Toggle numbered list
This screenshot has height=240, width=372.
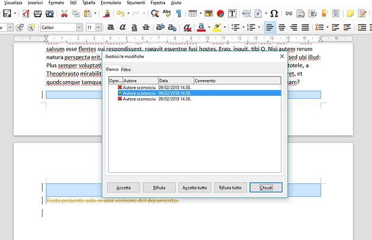pyautogui.click(x=251, y=27)
